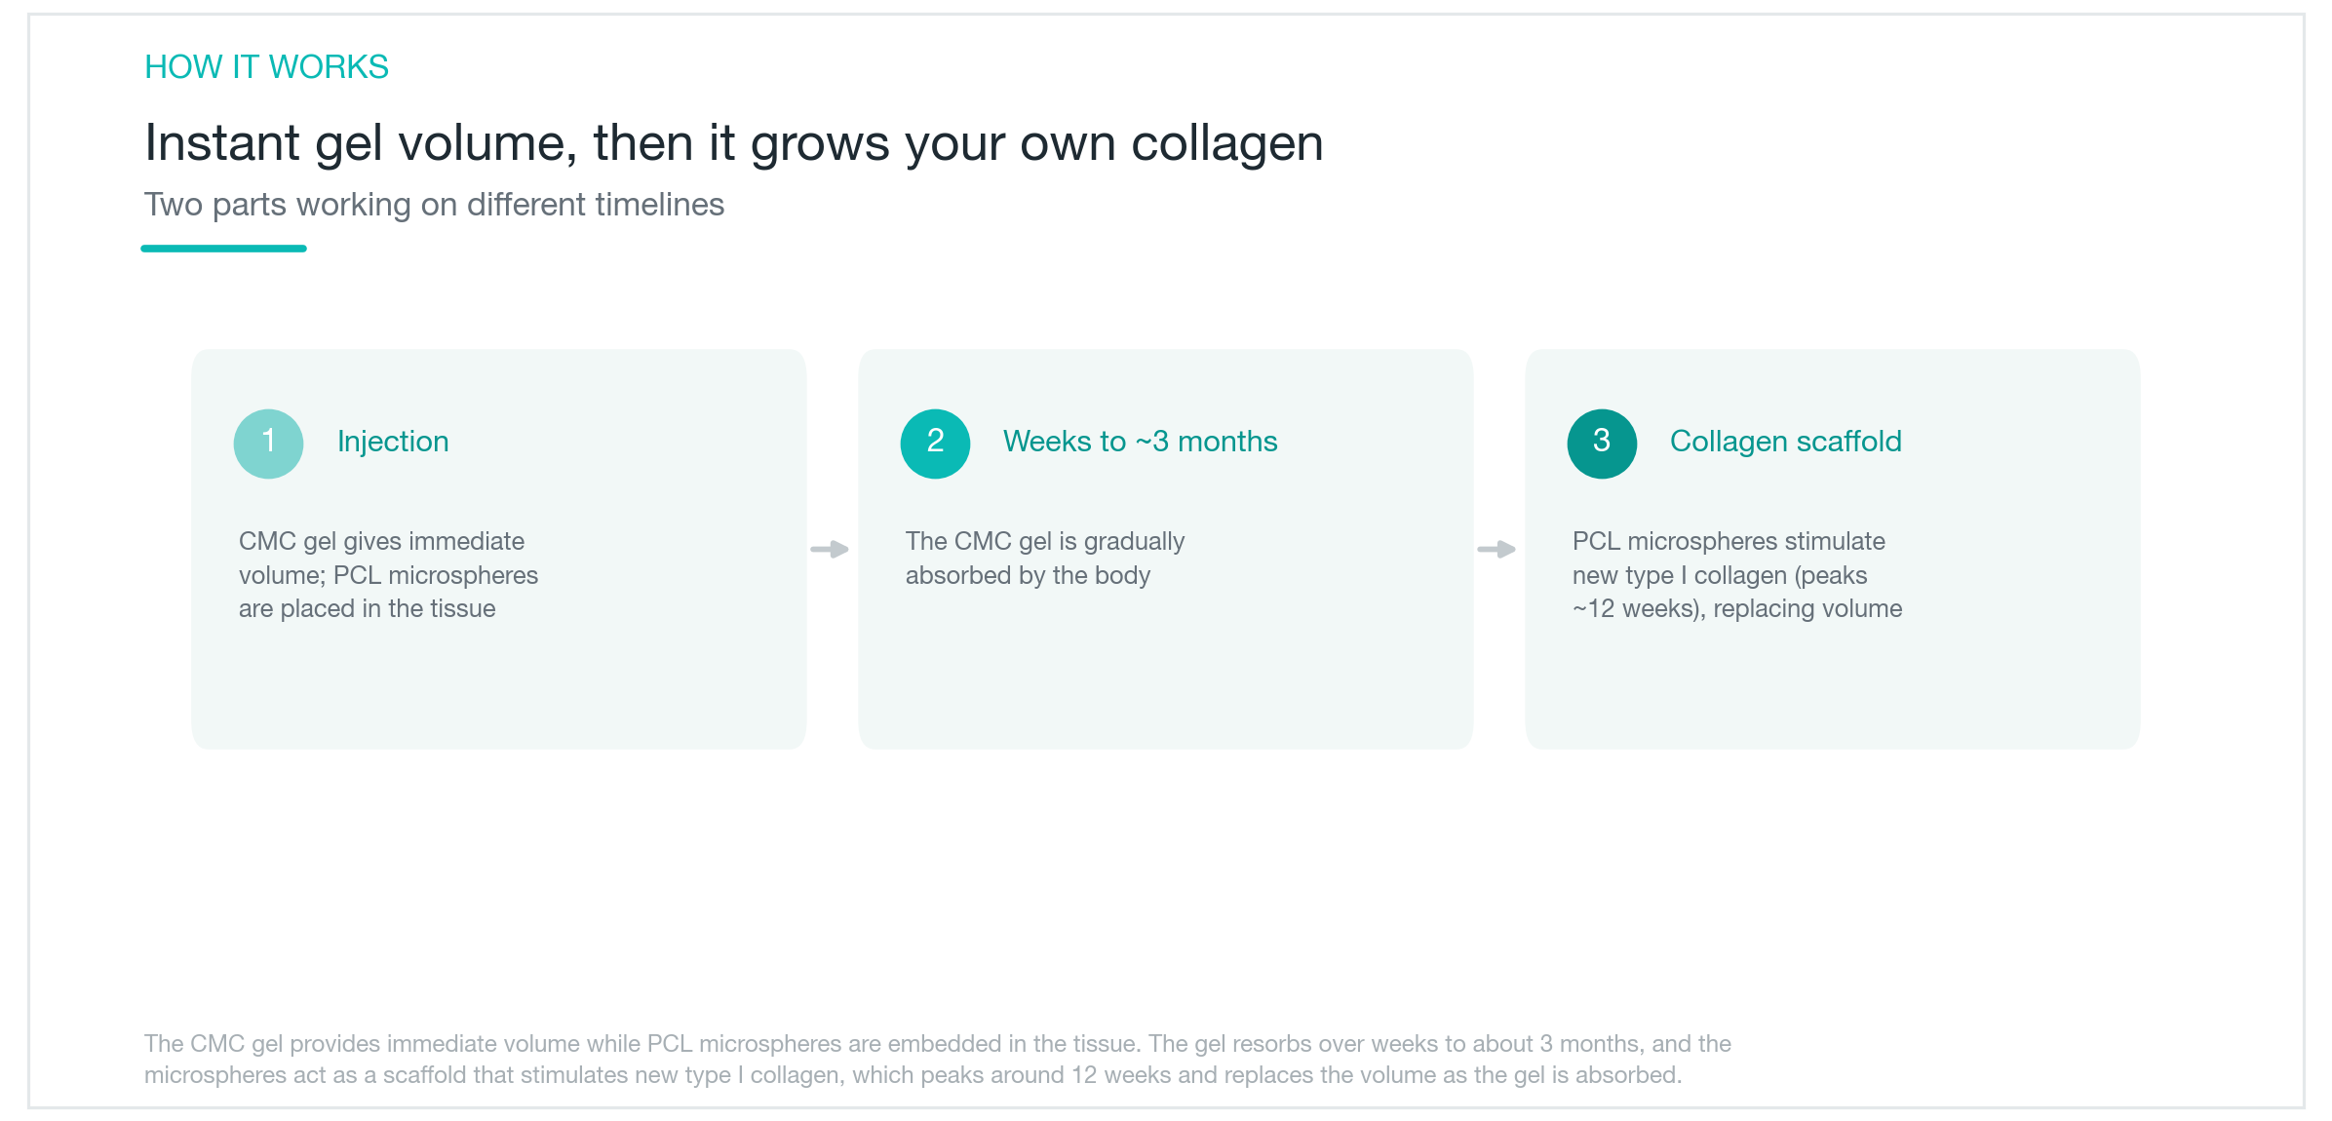Image resolution: width=2332 pixels, height=1121 pixels.
Task: Click the 'CMC gel is gradually absorbed' text
Action: 1044,559
